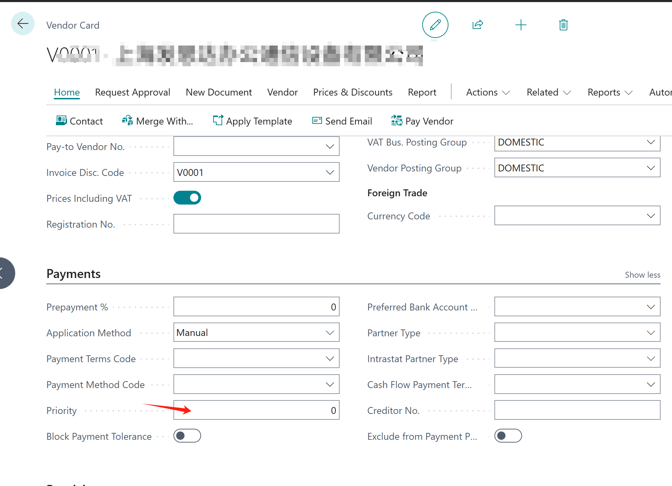Click the share icon
672x486 pixels.
477,25
